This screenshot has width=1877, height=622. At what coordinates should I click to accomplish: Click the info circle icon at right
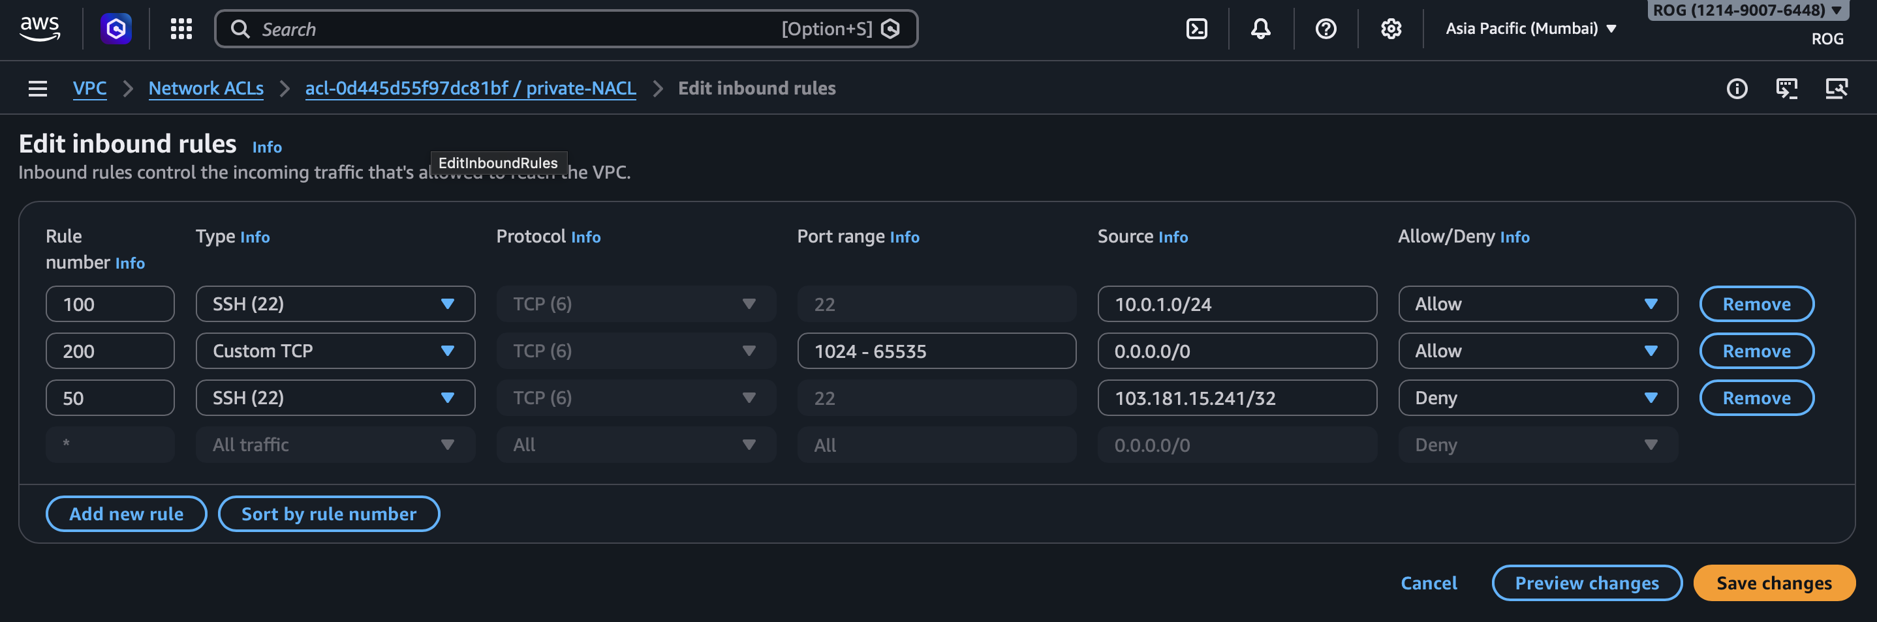tap(1737, 89)
